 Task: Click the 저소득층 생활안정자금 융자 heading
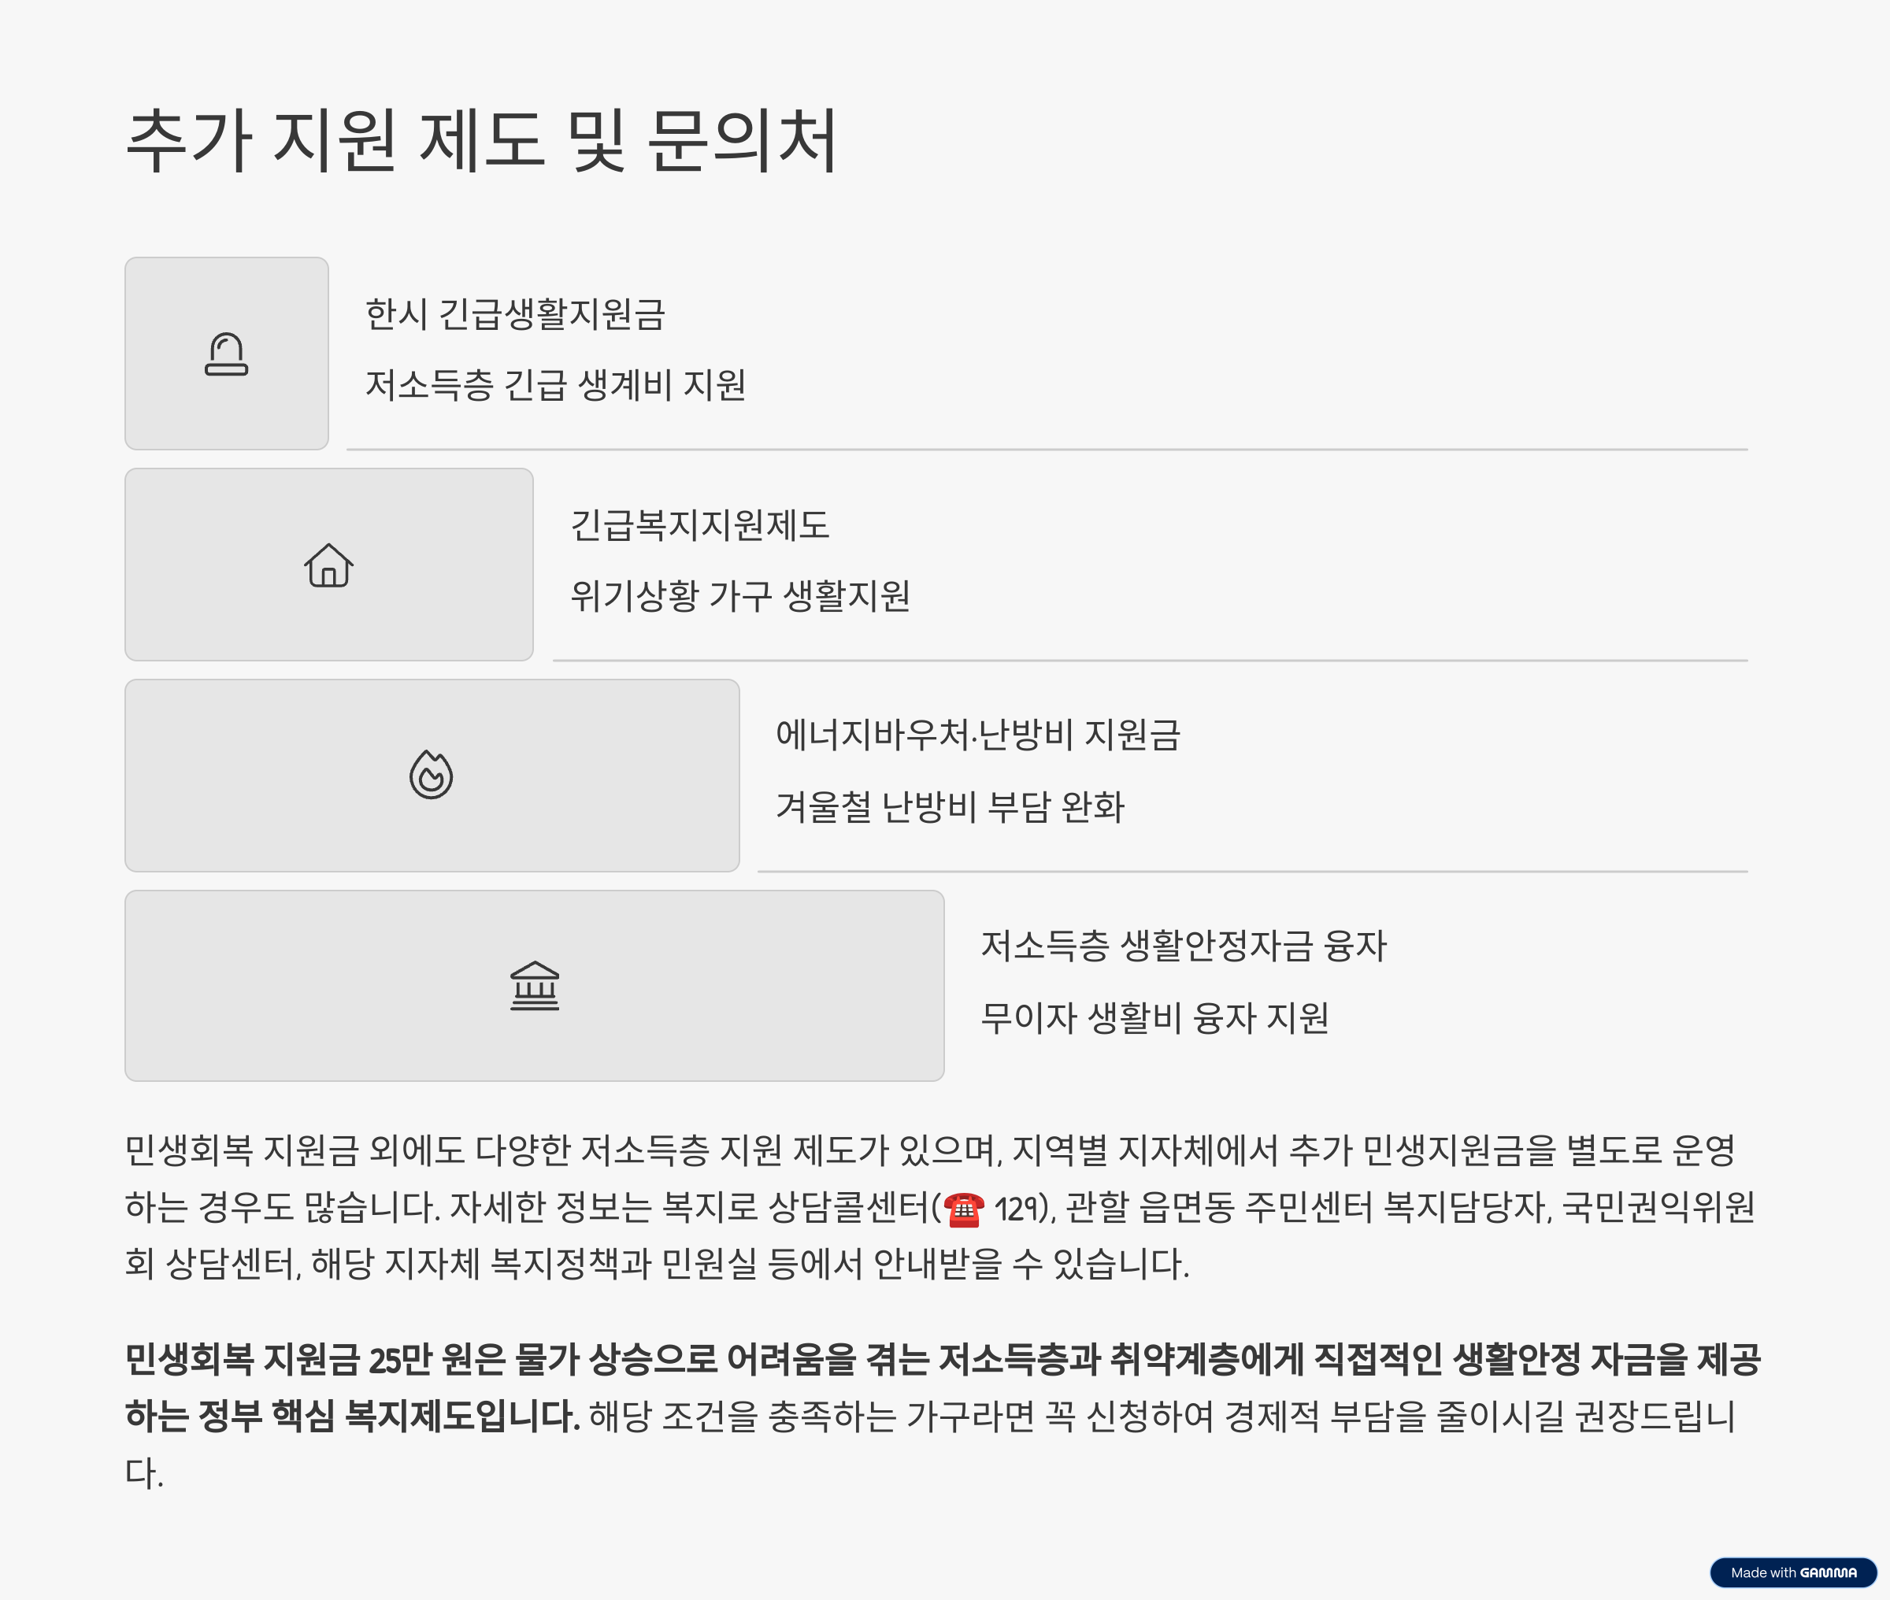1184,946
